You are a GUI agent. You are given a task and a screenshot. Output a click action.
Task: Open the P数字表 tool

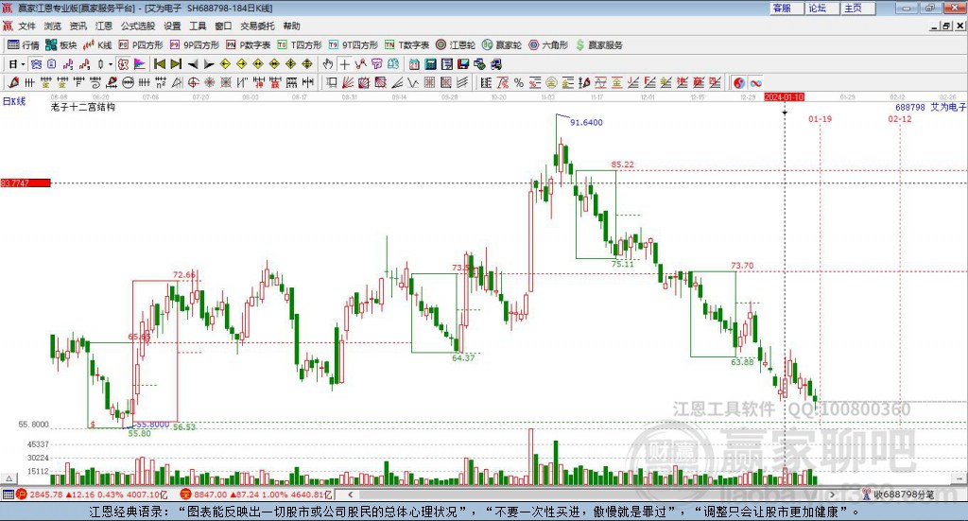(x=249, y=45)
